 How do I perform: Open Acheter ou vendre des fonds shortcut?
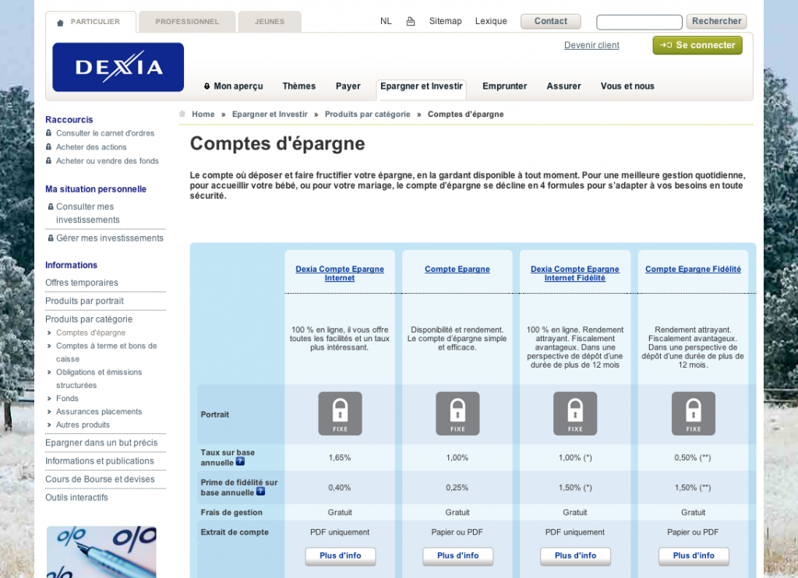107,160
